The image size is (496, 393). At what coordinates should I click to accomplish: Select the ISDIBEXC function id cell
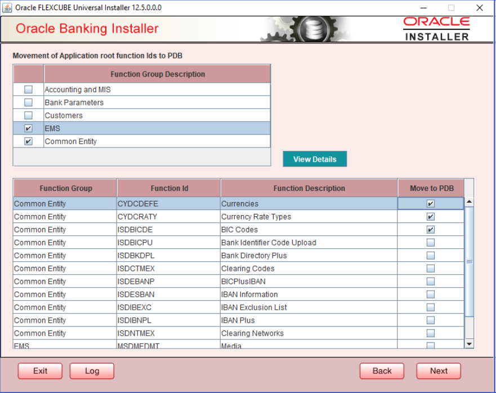click(168, 307)
